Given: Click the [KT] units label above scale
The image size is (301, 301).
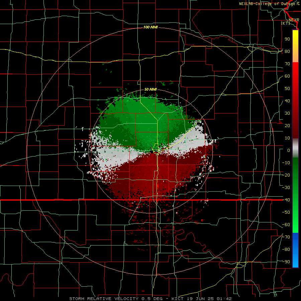Looking at the screenshot, I should (x=285, y=23).
